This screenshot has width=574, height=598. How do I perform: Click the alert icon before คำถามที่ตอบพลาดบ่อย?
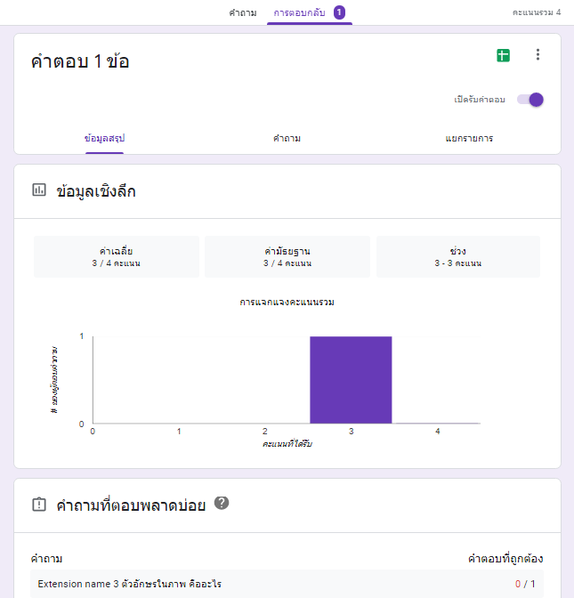[39, 505]
